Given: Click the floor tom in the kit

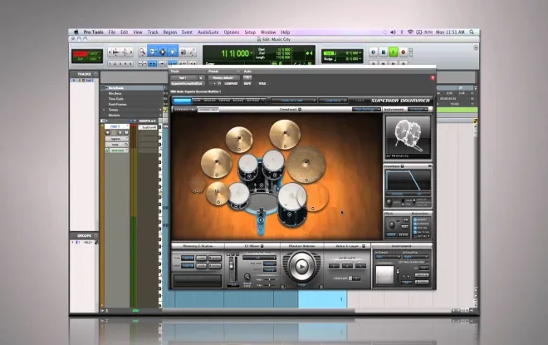Looking at the screenshot, I should pyautogui.click(x=292, y=203).
